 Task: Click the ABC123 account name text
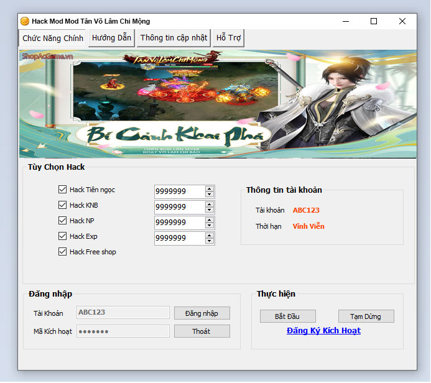coord(306,210)
